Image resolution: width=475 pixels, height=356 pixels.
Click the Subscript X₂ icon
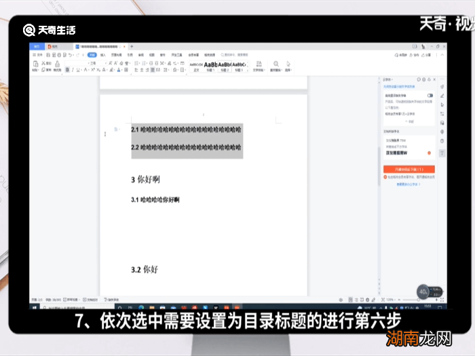point(98,70)
